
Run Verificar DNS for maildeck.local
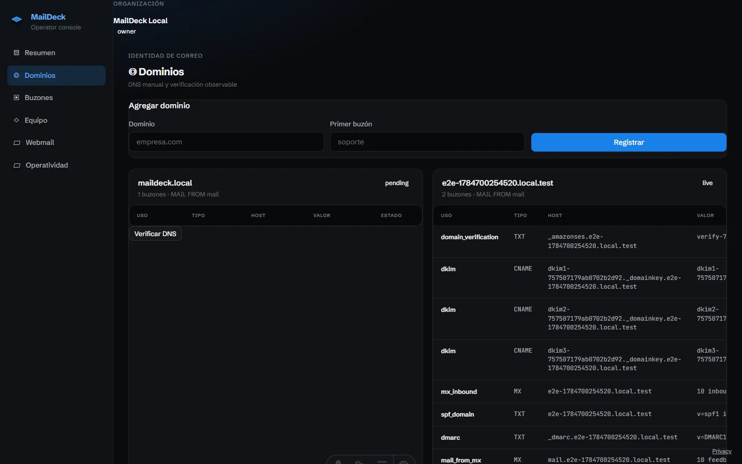point(155,234)
